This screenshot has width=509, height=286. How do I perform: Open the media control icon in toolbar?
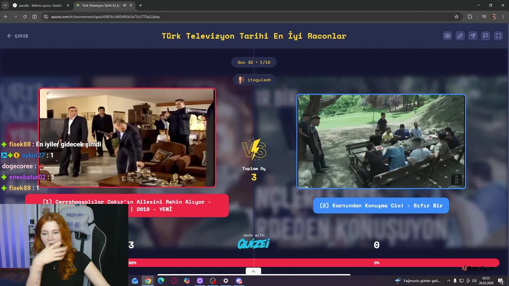[x=484, y=17]
